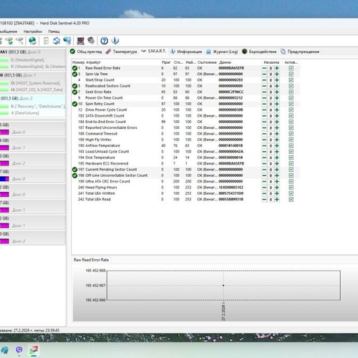358x358 pixels.
Task: Click green usage bar for D: [HGST_System Reserved]
Action: (x=4, y=84)
